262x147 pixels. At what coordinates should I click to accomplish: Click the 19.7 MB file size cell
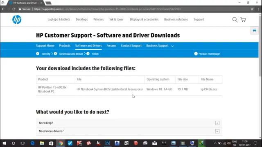click(x=183, y=89)
